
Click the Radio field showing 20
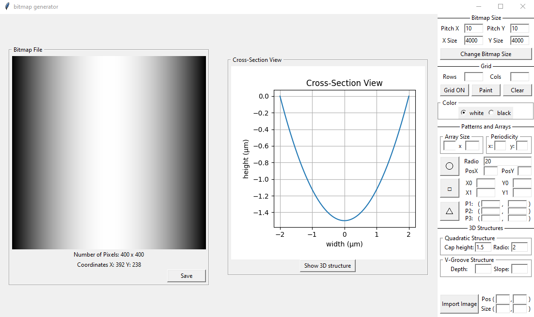click(507, 161)
